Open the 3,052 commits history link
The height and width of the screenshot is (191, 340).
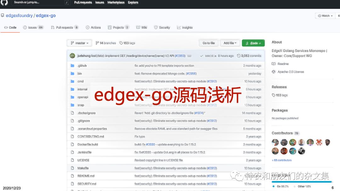pyautogui.click(x=249, y=56)
